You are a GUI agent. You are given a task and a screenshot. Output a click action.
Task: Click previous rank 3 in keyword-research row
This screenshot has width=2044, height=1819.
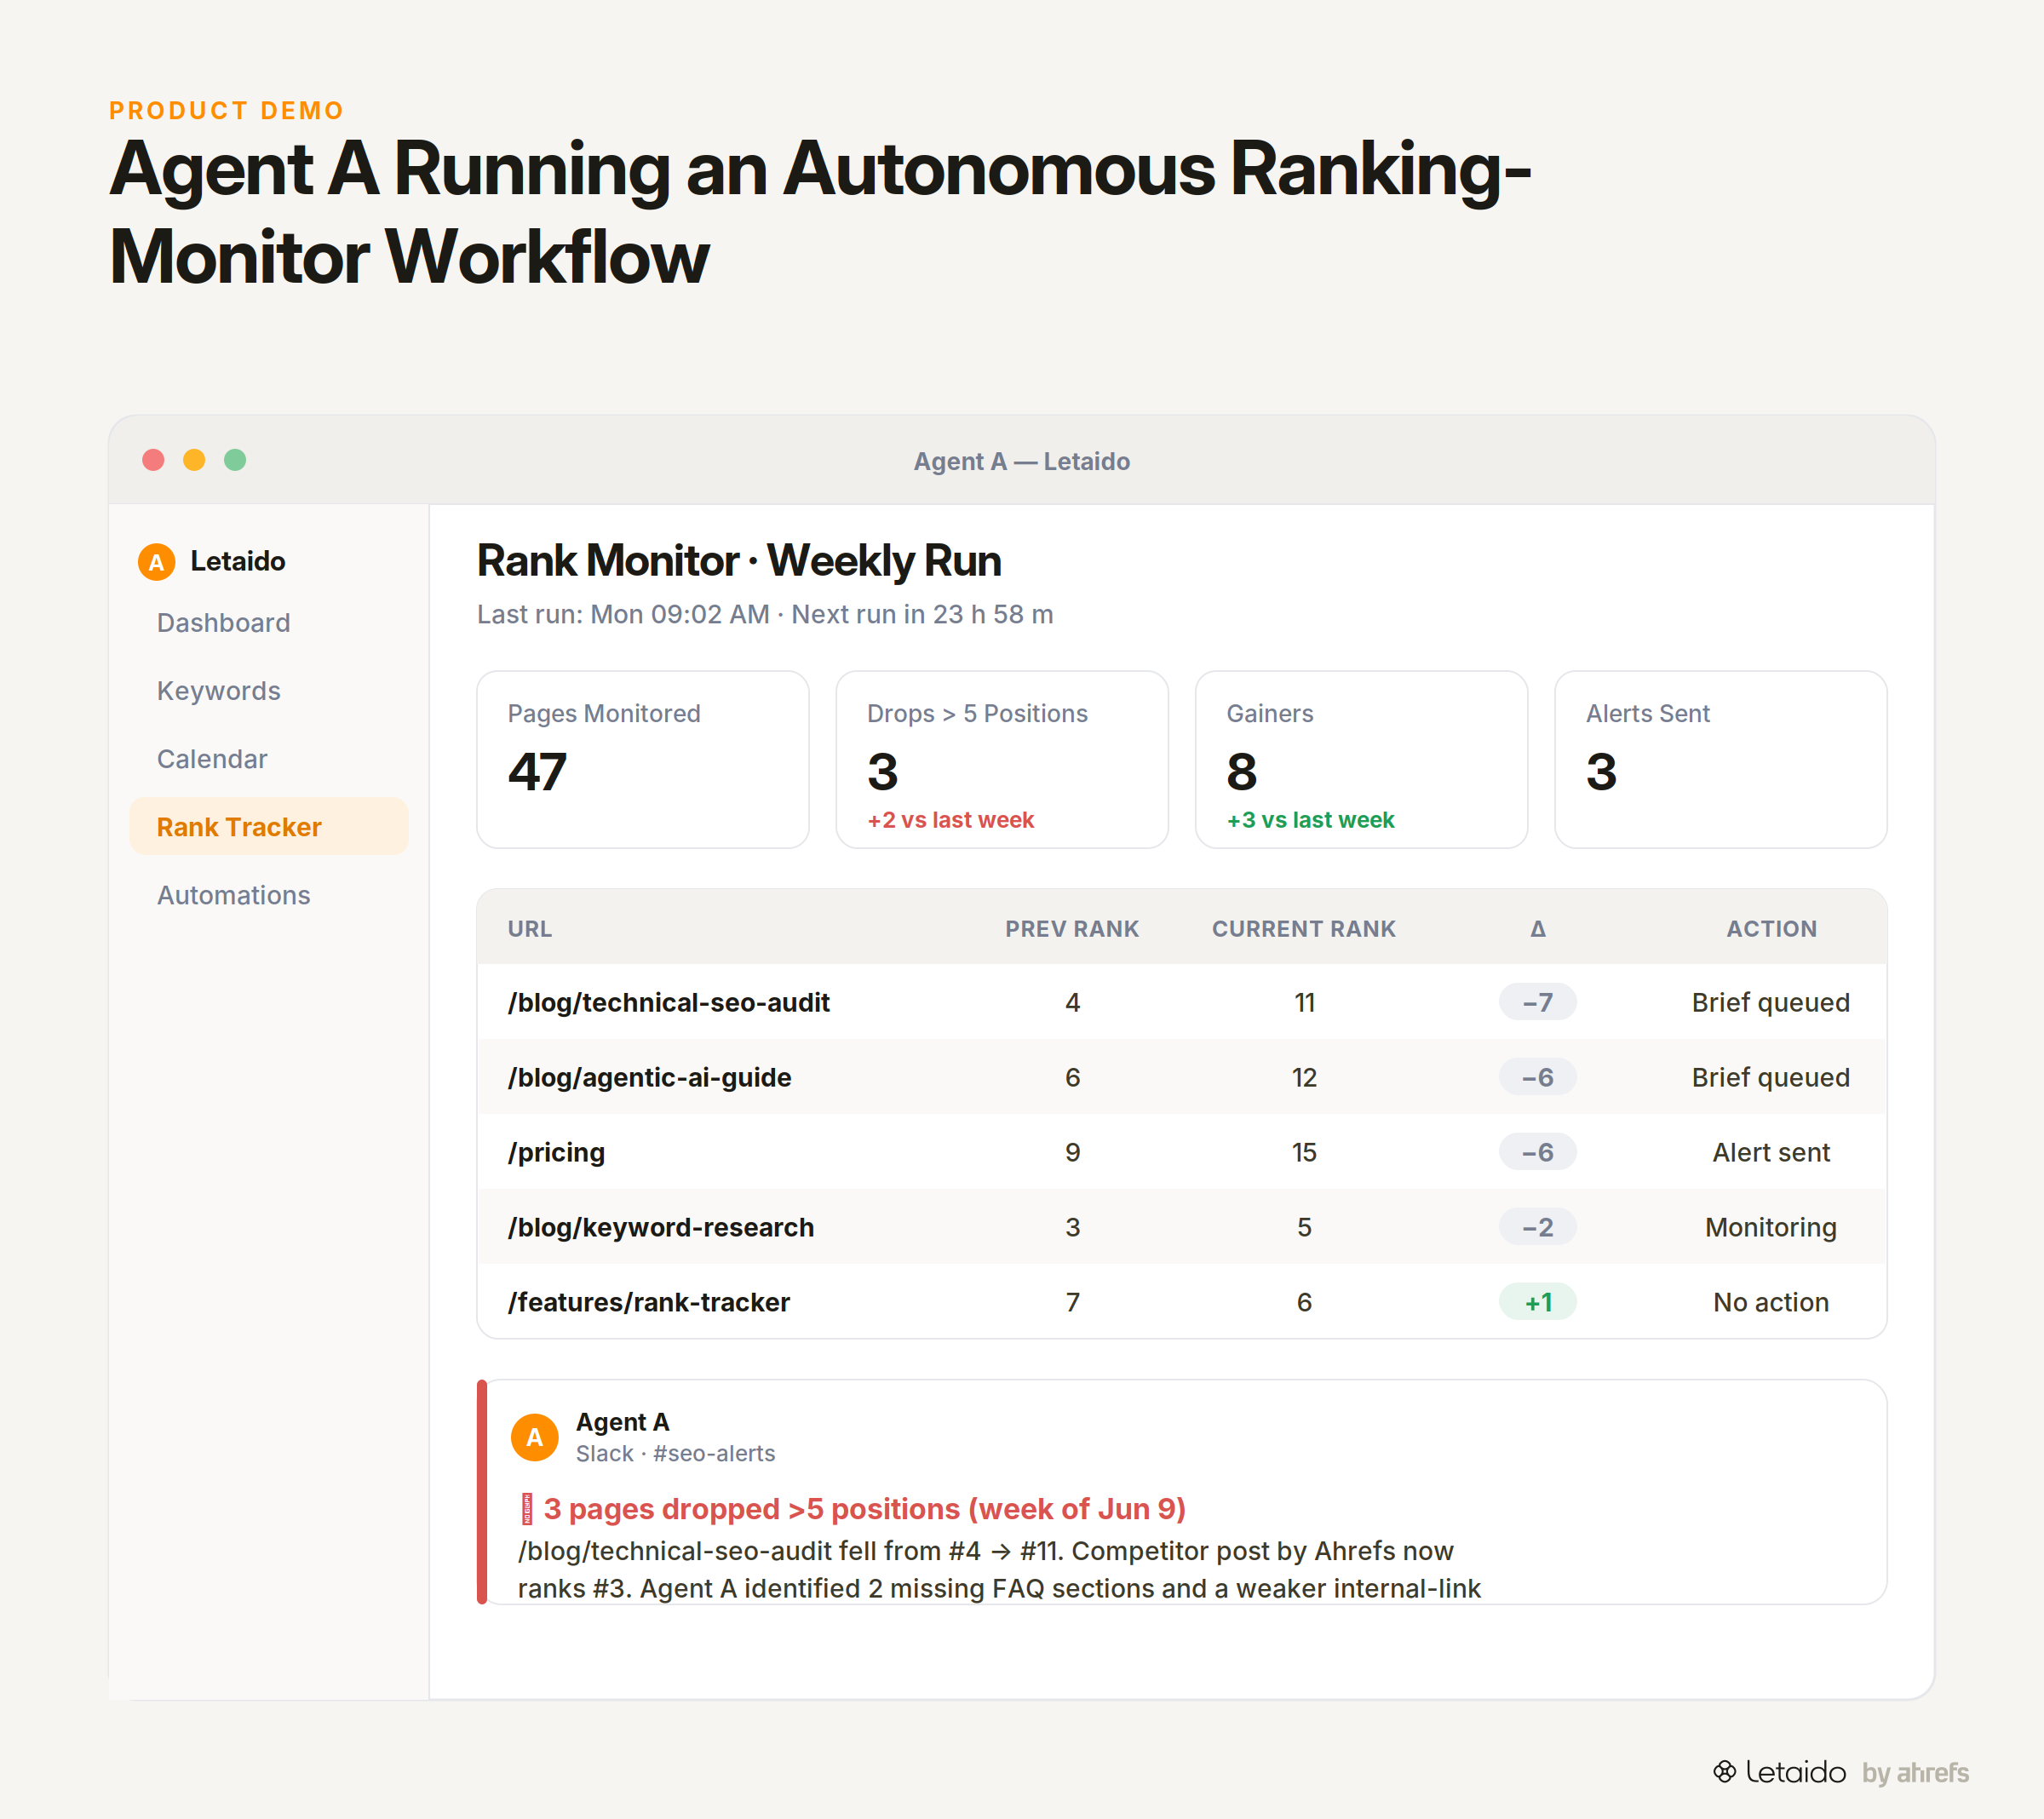coord(1072,1227)
